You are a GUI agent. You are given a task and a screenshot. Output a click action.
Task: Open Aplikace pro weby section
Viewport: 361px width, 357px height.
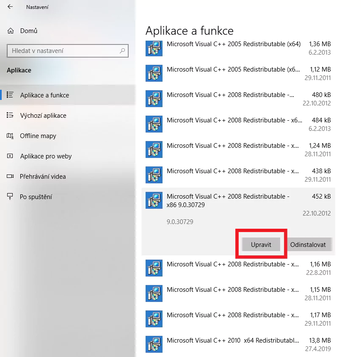(68, 156)
